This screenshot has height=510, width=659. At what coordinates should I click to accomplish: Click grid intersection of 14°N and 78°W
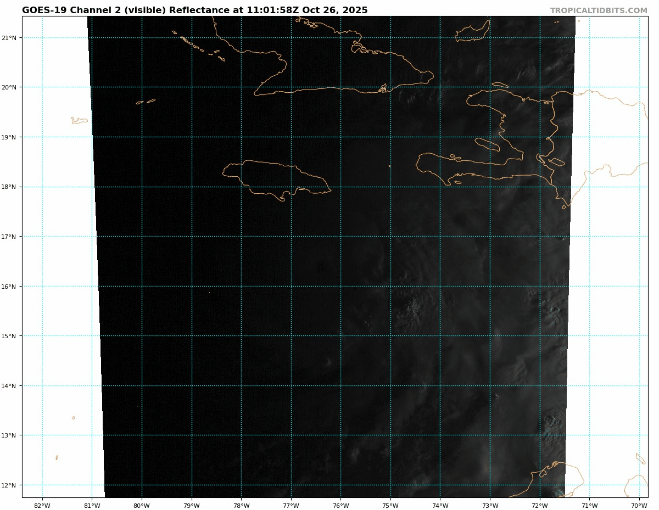coord(241,386)
